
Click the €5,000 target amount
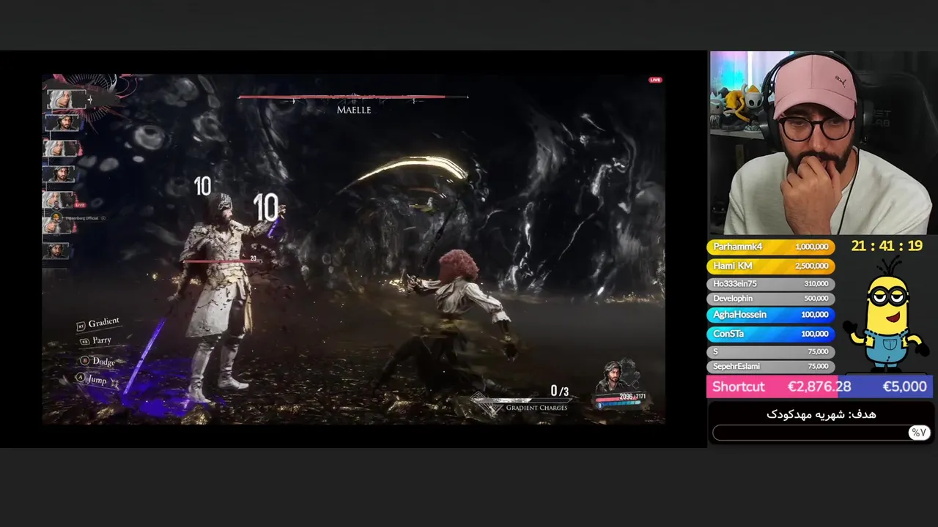pyautogui.click(x=904, y=386)
